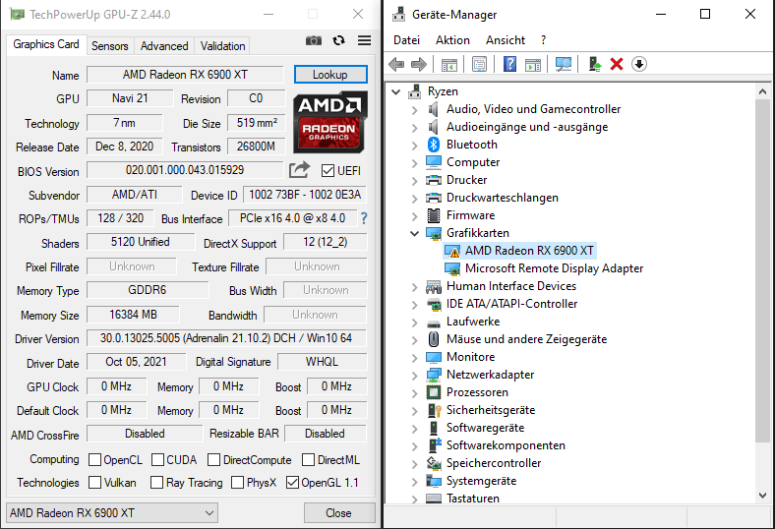Image resolution: width=775 pixels, height=529 pixels.
Task: Click the device tree scrollbar up arrow
Action: (762, 91)
